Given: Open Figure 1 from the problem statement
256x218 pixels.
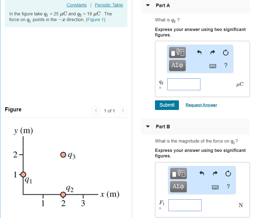Looking at the screenshot, I should pos(96,19).
